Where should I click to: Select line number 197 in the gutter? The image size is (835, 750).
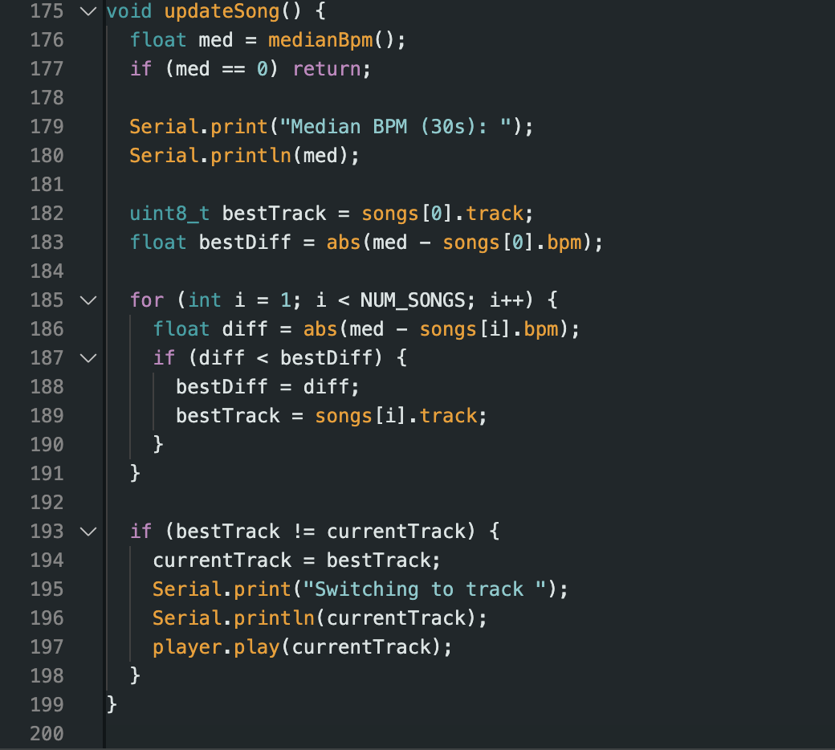[x=46, y=647]
